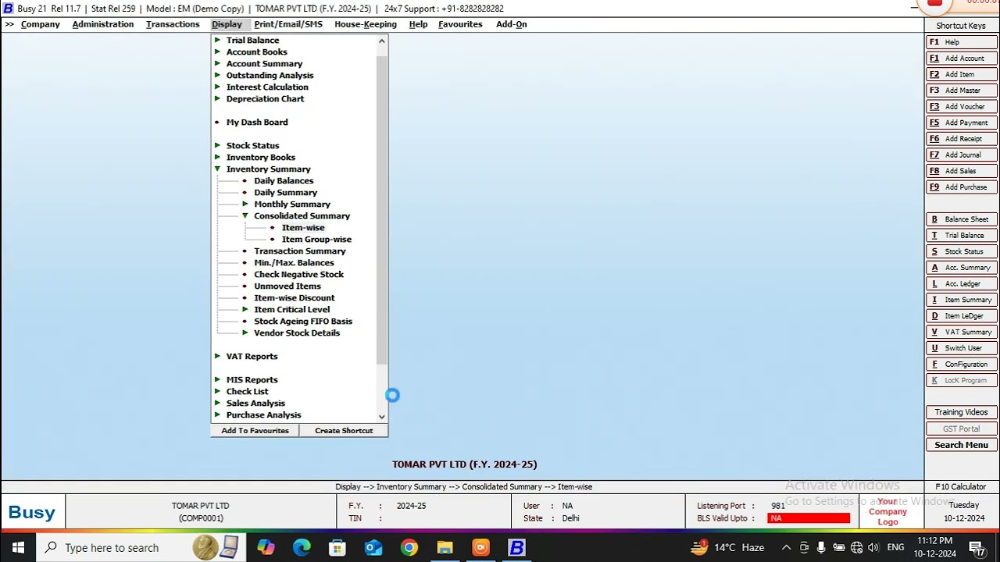Click the F8 Add Sales shortcut
Viewport: 1000px width, 562px height.
pos(962,171)
